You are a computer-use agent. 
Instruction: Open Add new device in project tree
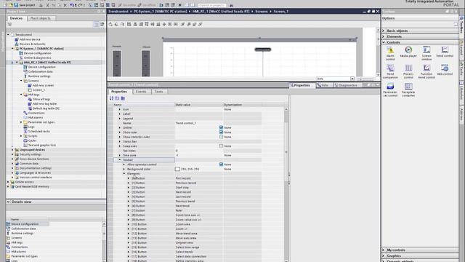point(30,39)
